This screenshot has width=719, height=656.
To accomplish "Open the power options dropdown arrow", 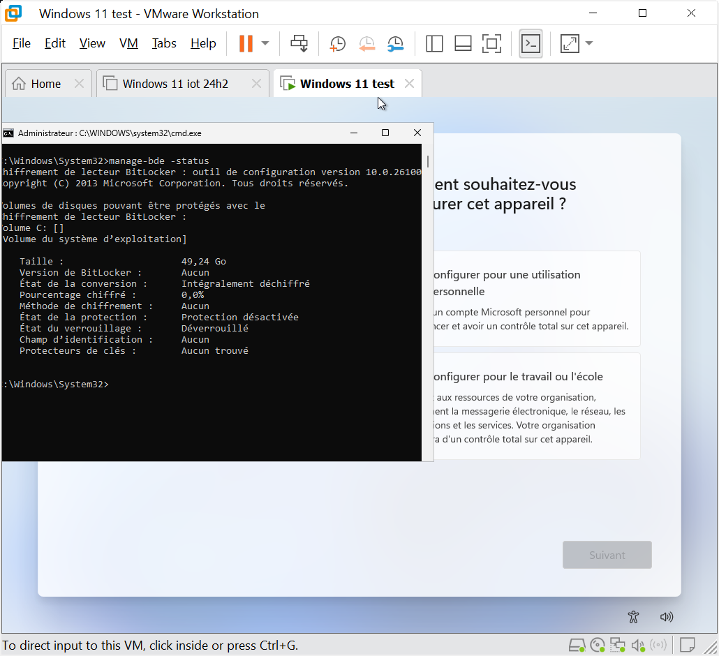I will (x=265, y=43).
